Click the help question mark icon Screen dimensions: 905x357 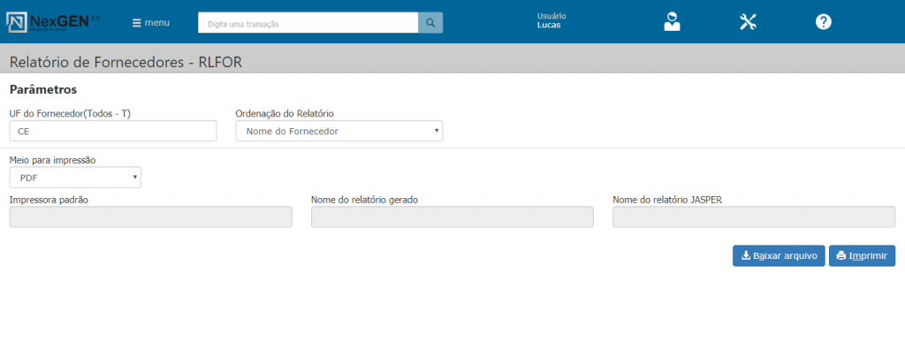tap(823, 22)
